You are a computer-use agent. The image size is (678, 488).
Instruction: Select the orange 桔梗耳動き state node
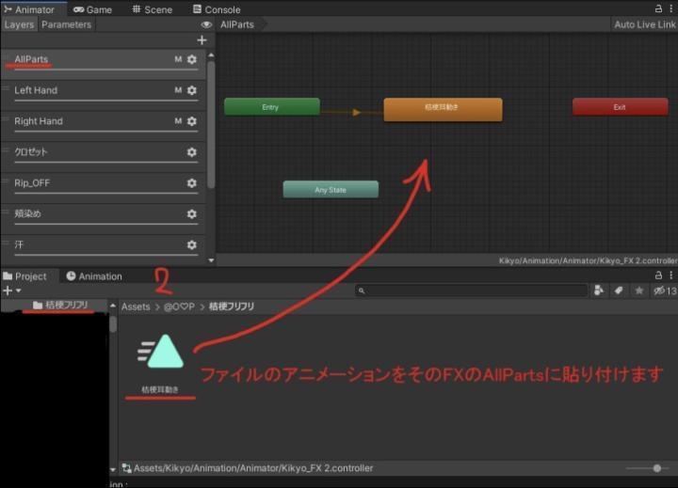pyautogui.click(x=443, y=109)
